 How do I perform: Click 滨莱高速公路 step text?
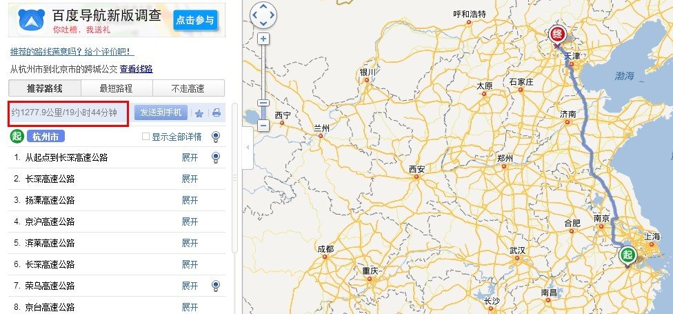[50, 243]
